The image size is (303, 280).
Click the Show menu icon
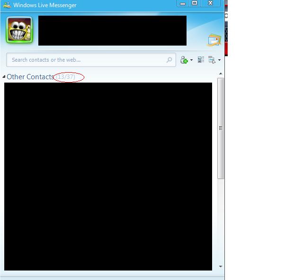coord(212,60)
